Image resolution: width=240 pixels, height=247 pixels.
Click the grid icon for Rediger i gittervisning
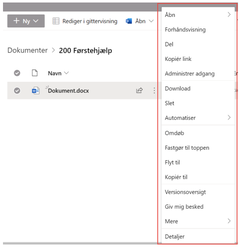56,21
